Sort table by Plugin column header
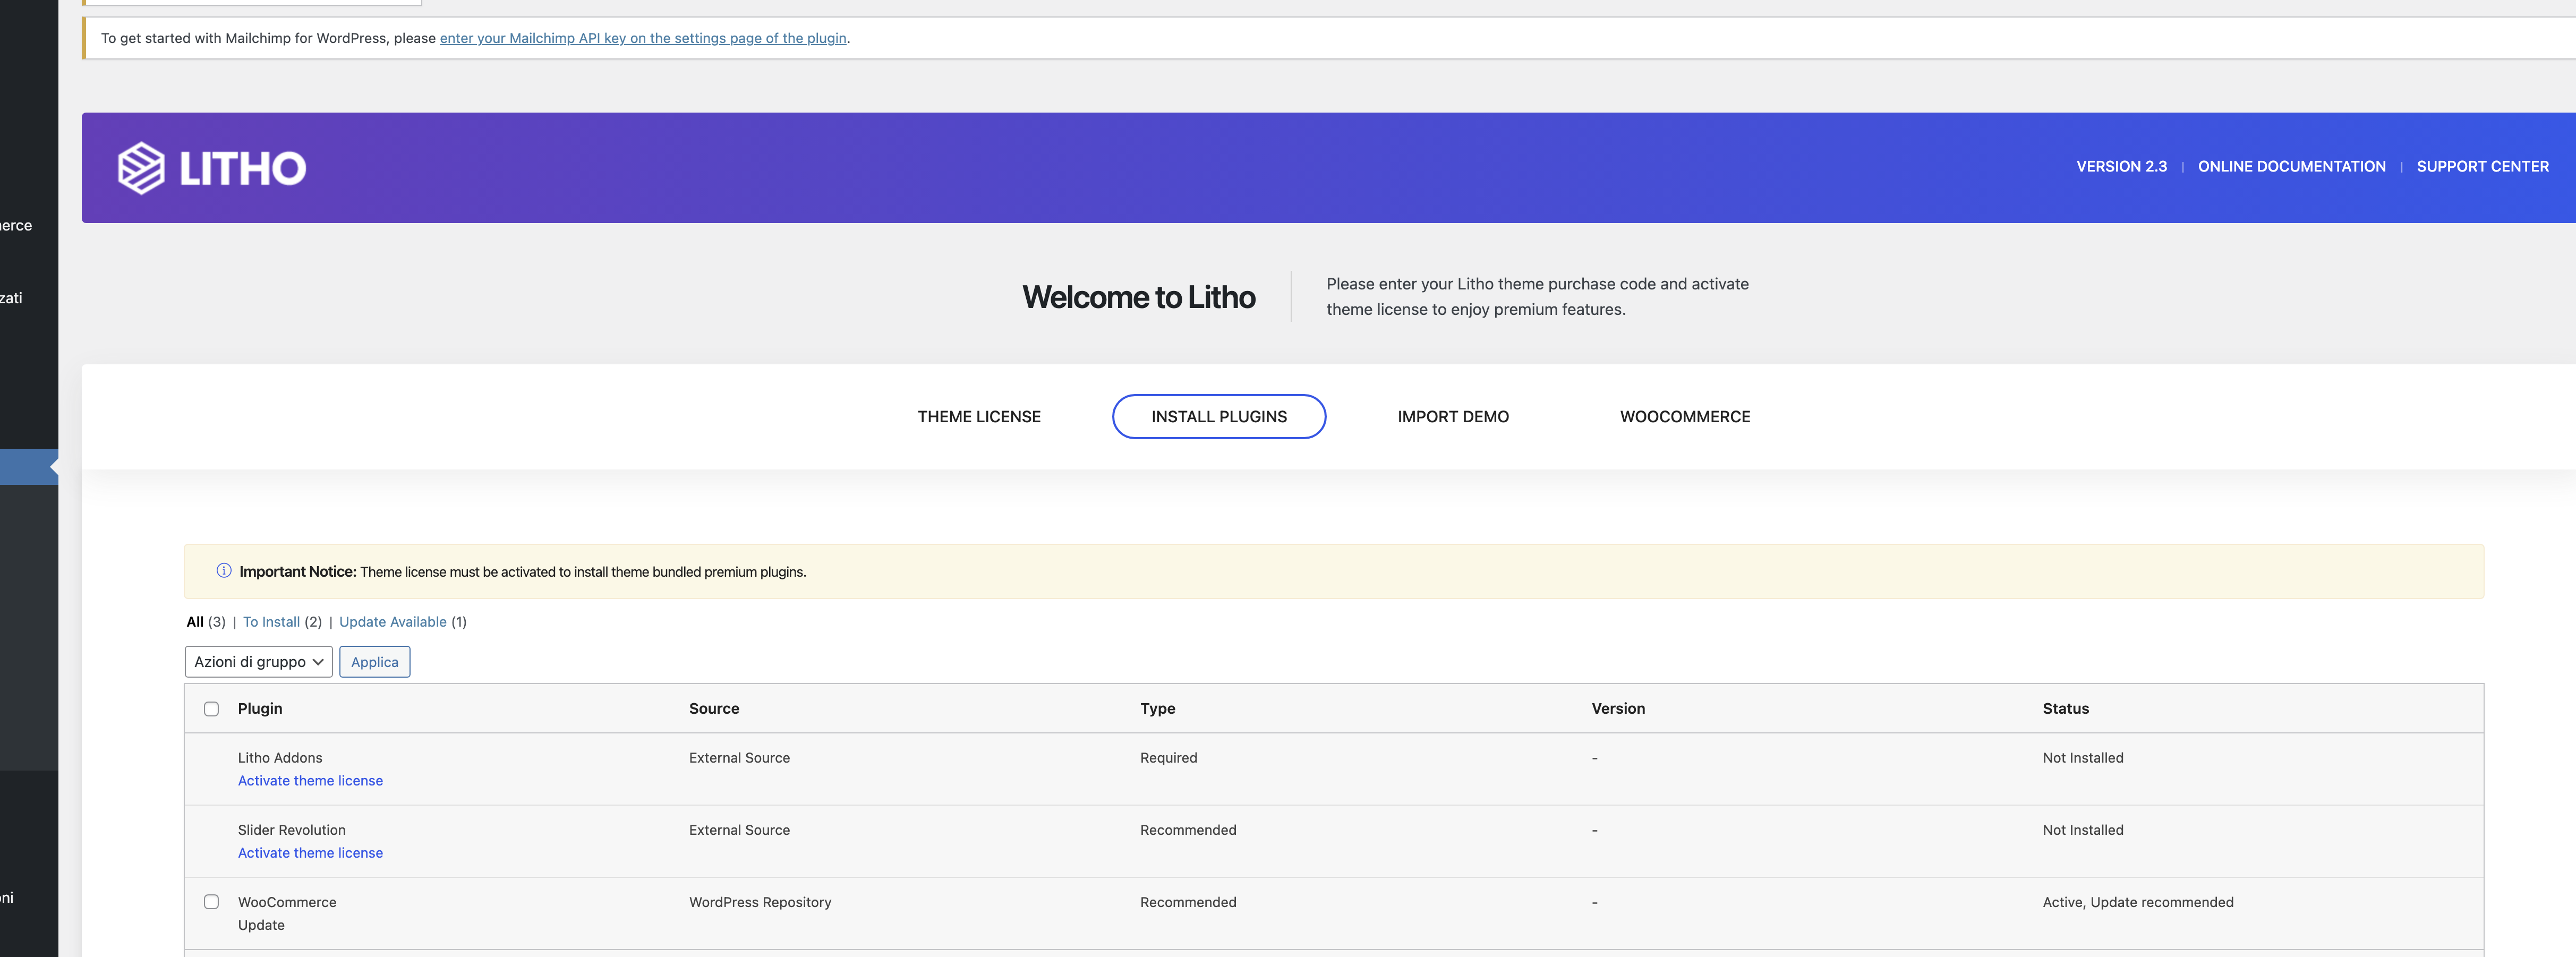The image size is (2576, 957). point(260,709)
